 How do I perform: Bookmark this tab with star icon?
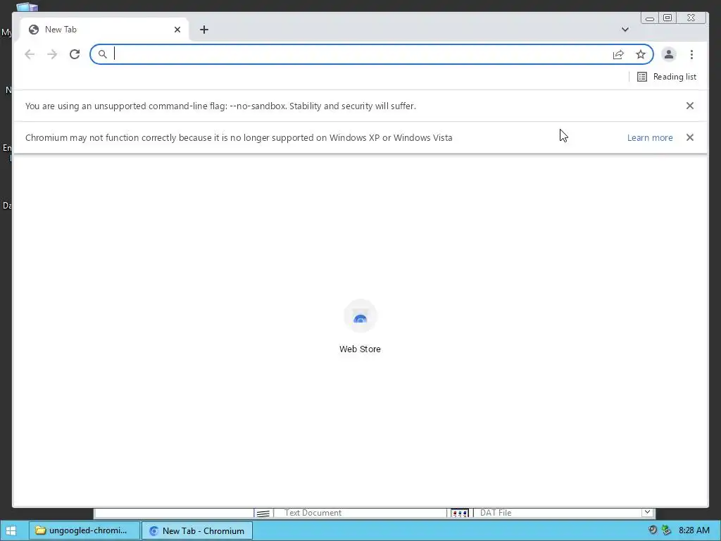pyautogui.click(x=641, y=54)
